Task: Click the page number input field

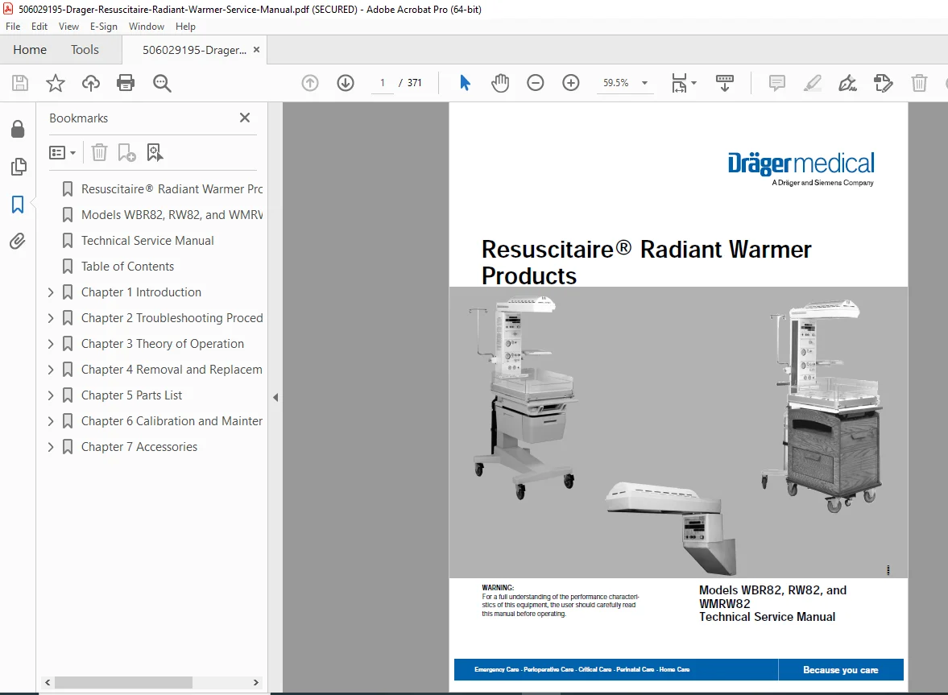Action: tap(382, 83)
